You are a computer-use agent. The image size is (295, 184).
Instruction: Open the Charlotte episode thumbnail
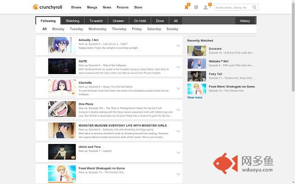click(62, 88)
